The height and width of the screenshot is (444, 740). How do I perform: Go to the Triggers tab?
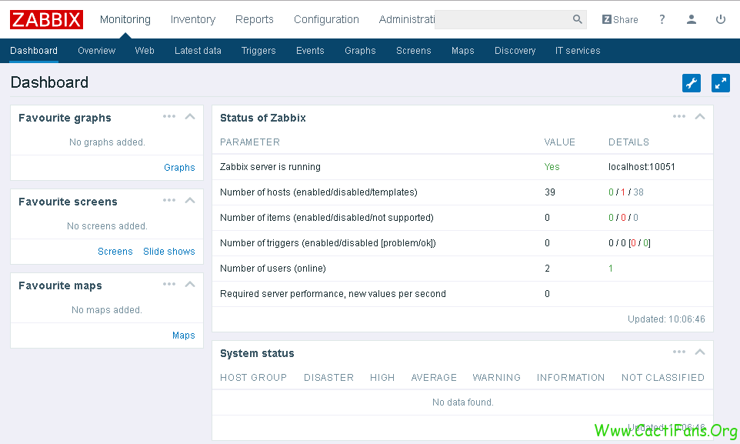(x=258, y=51)
